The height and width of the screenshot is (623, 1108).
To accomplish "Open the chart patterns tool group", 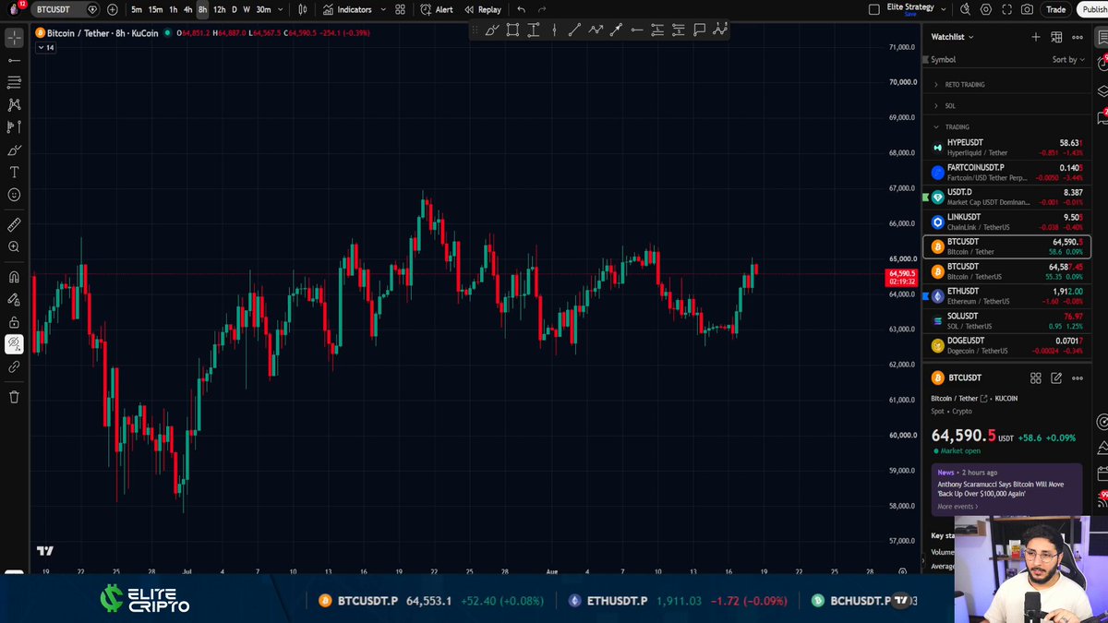I will point(14,105).
